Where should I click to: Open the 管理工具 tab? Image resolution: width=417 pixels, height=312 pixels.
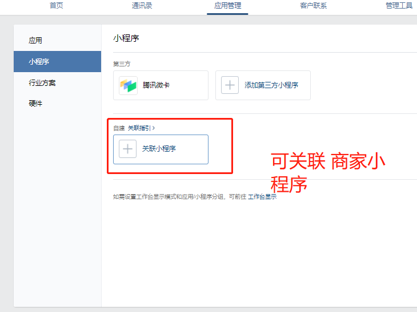point(399,6)
